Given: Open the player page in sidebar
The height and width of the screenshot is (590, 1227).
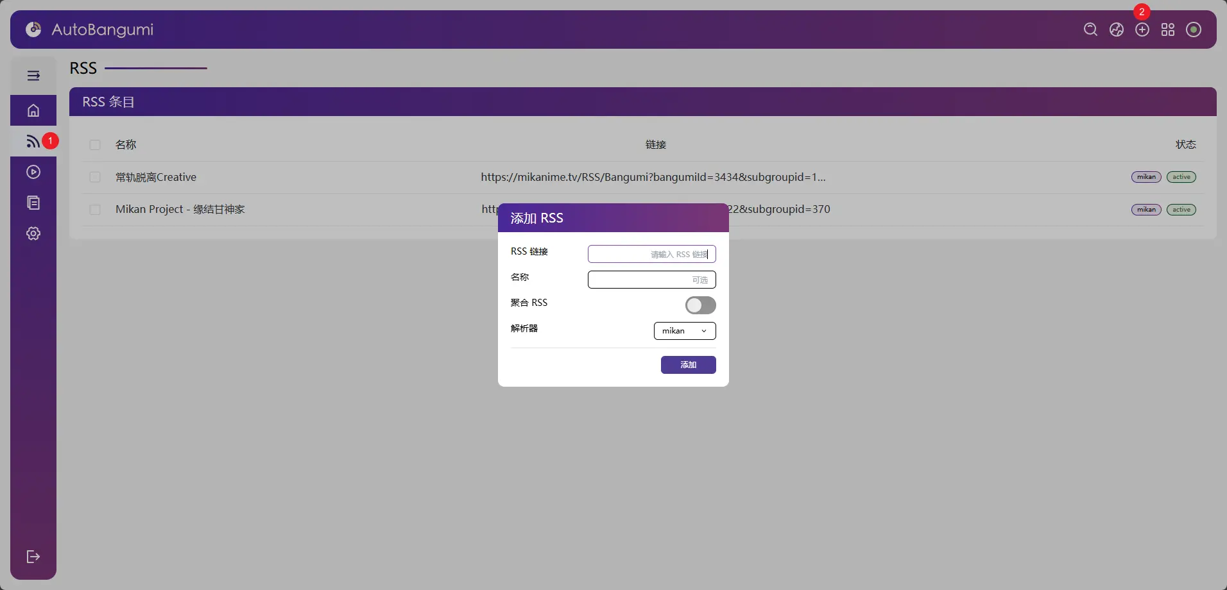Looking at the screenshot, I should (x=33, y=172).
